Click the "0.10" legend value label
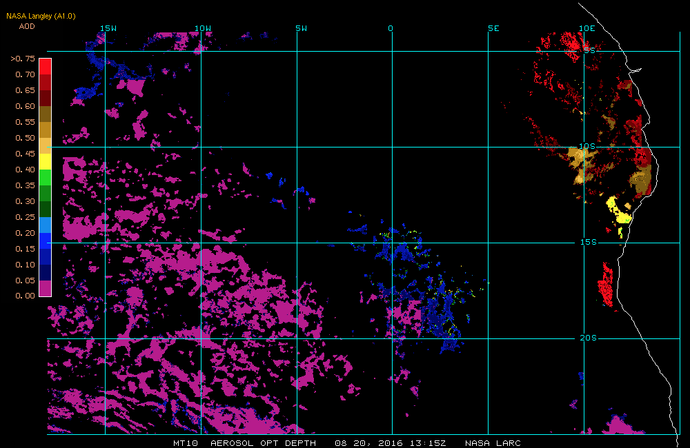The height and width of the screenshot is (448, 690). (25, 264)
